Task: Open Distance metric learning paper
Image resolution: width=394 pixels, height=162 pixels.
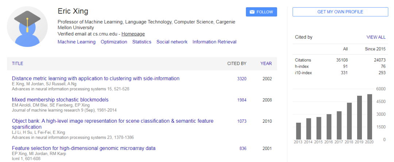Action: click(x=96, y=78)
